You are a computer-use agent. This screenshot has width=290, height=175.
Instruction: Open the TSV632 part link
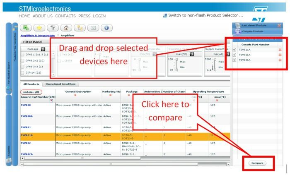(x=26, y=143)
